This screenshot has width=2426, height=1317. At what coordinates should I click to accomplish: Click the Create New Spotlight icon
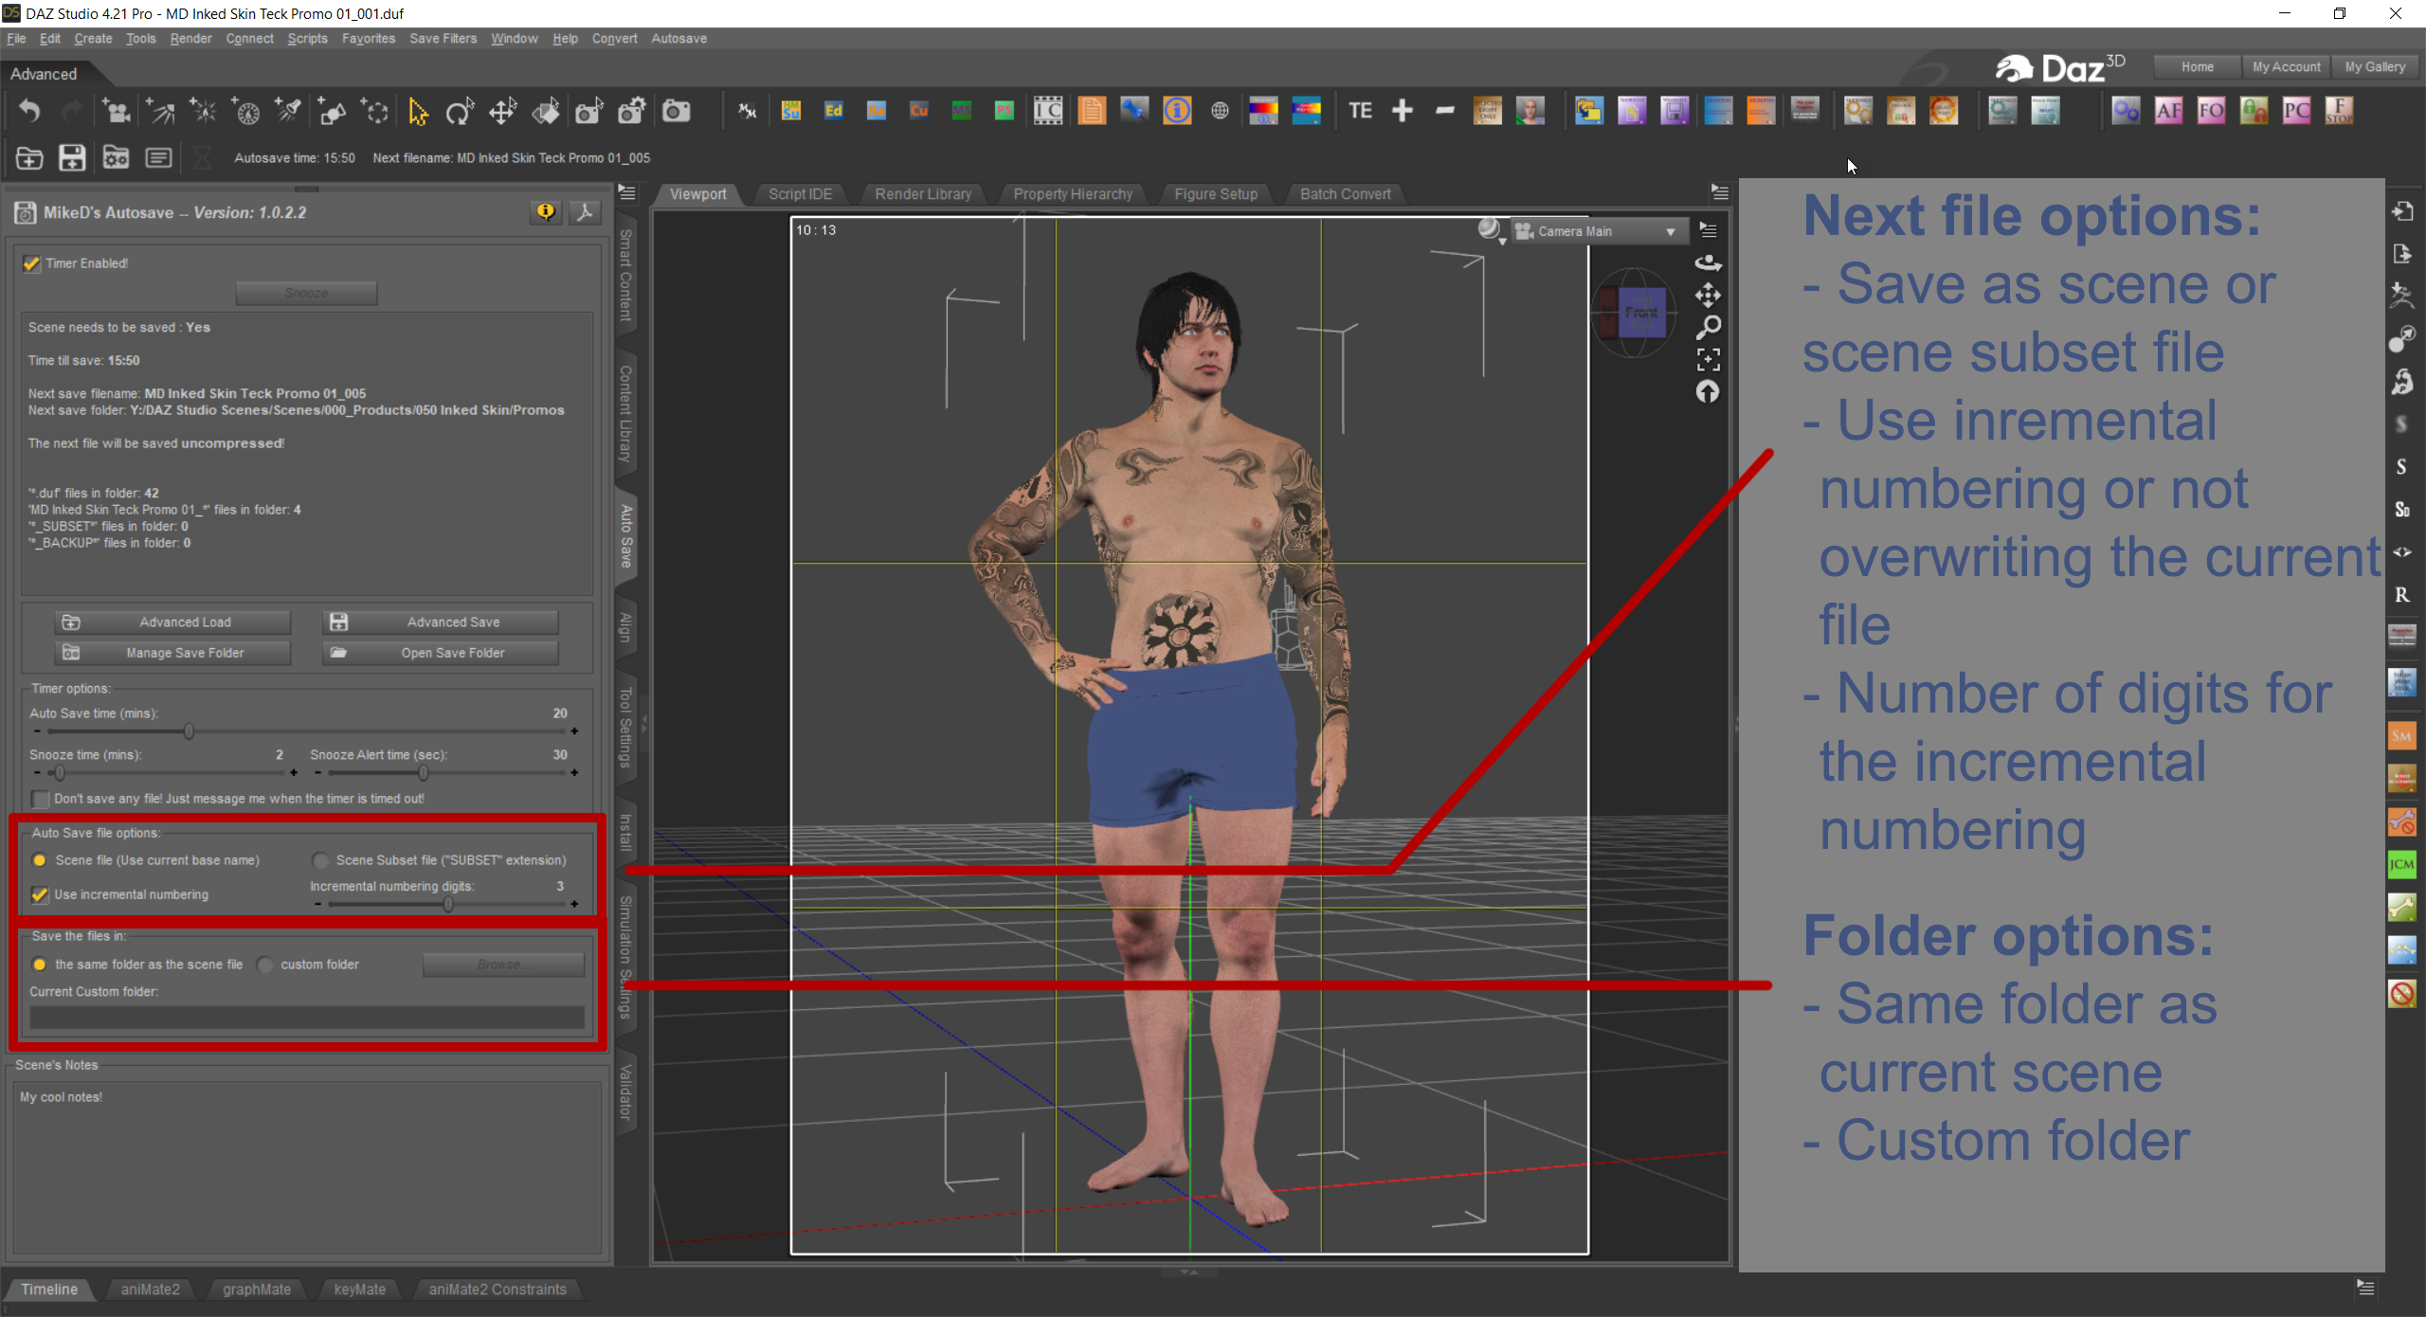pyautogui.click(x=289, y=112)
